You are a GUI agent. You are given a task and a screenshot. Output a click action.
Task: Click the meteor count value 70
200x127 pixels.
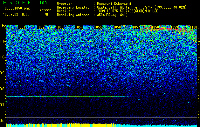point(46,15)
